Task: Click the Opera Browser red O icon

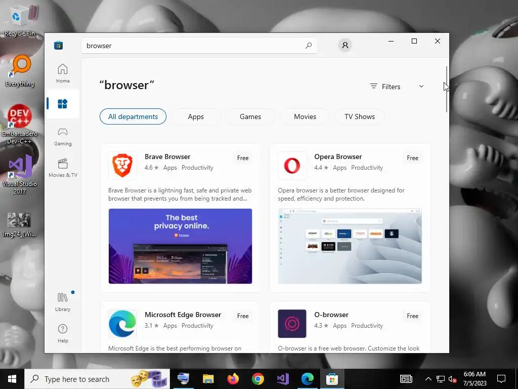Action: tap(292, 166)
